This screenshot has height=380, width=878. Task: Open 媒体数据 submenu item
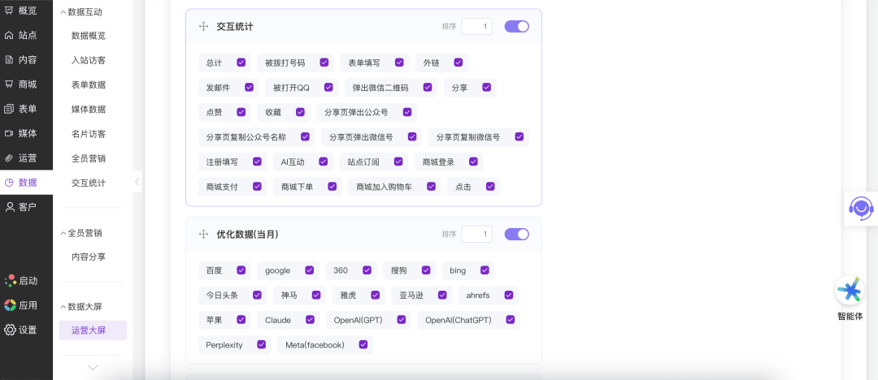[89, 109]
